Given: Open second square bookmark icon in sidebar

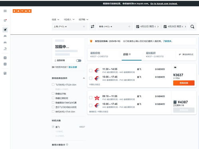Looking at the screenshot, I should [x=5, y=64].
